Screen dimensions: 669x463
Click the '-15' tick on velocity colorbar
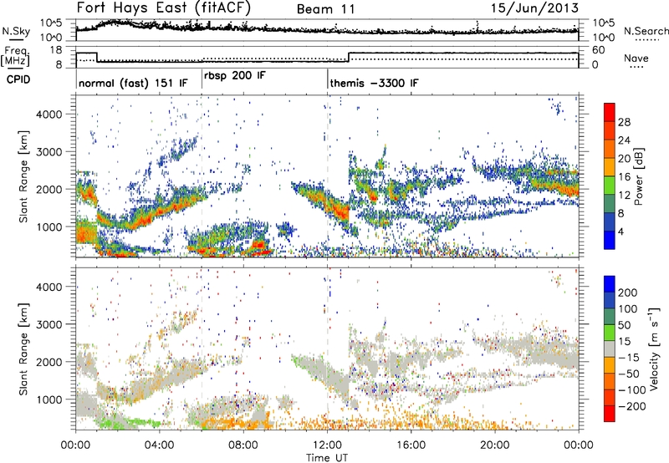629,357
